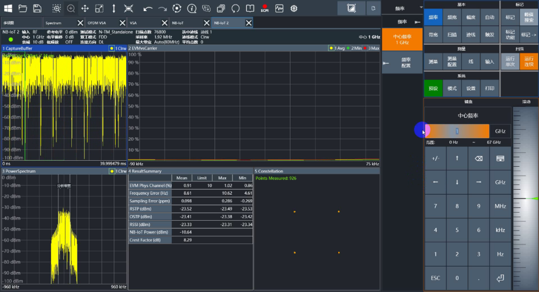Toggle the +/- sign key
Screen dimensions: 539x292
click(x=435, y=159)
